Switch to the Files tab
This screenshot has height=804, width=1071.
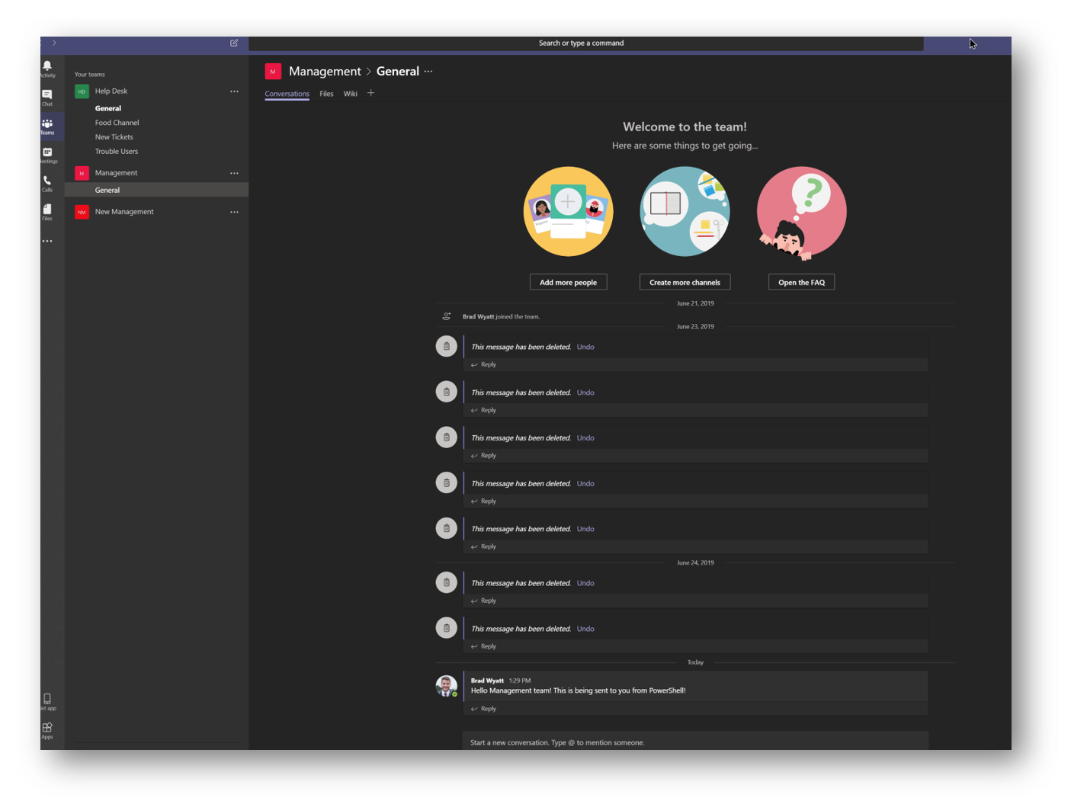pos(326,94)
